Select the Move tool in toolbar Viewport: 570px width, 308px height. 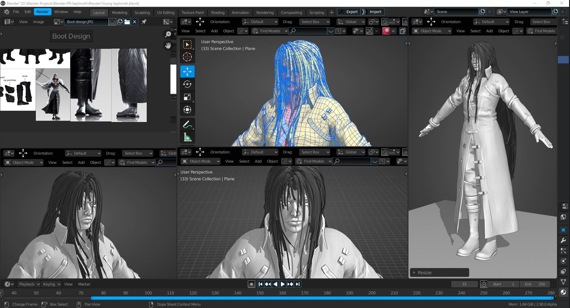coord(187,71)
